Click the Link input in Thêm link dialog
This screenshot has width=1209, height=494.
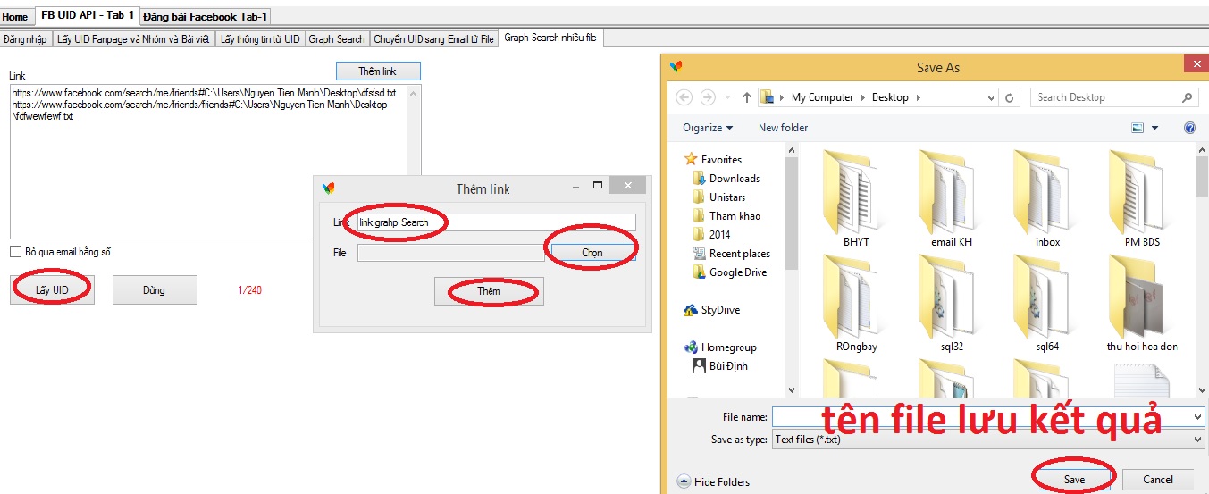point(497,222)
